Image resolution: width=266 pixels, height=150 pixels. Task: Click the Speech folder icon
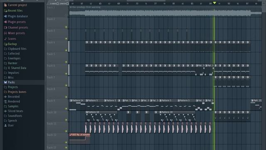pos(5,121)
